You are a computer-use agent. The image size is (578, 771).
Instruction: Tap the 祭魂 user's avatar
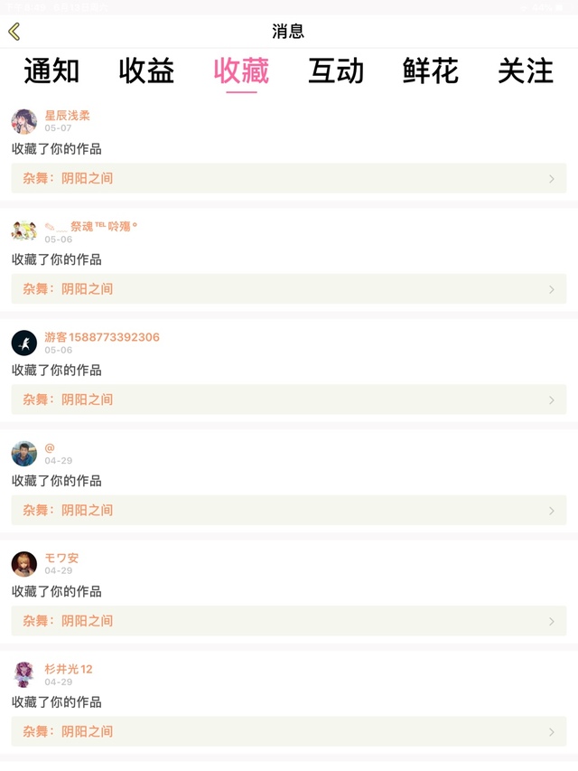[24, 231]
